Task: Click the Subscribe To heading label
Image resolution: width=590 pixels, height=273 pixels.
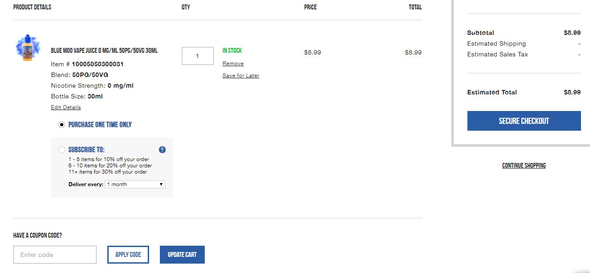Action: pyautogui.click(x=86, y=150)
